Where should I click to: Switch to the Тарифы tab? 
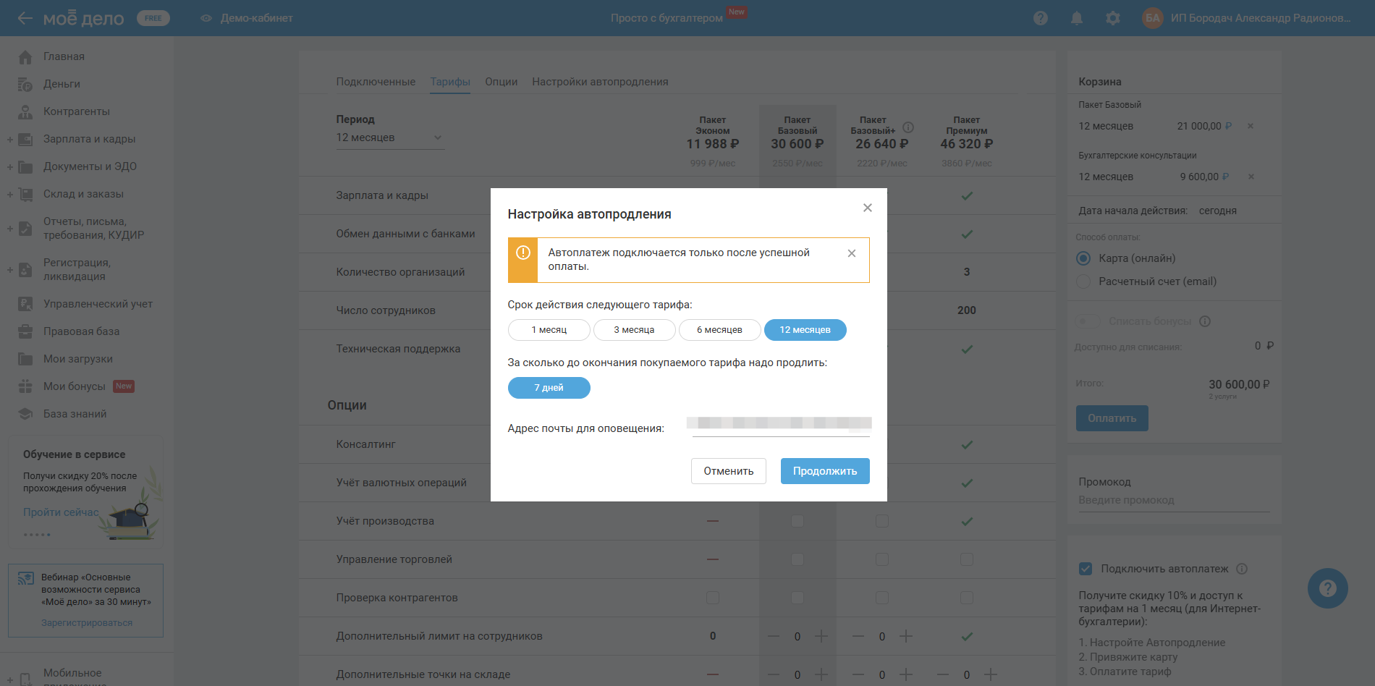(450, 82)
